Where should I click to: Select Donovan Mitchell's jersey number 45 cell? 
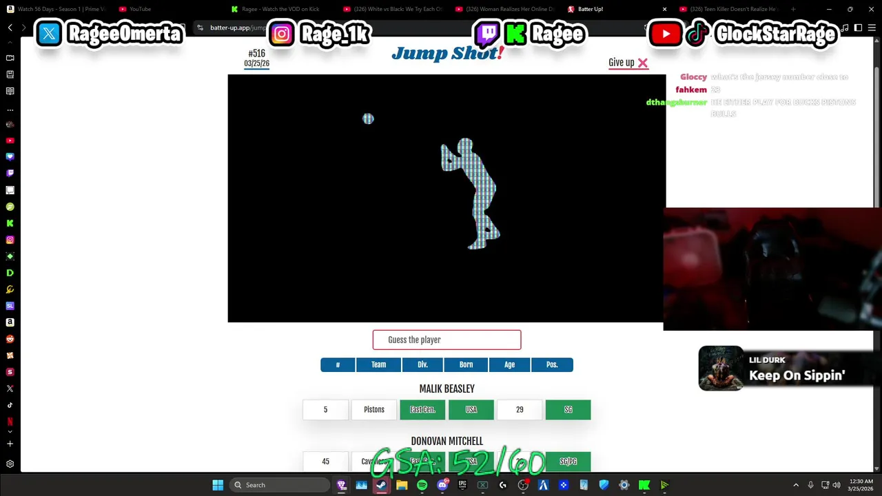325,461
